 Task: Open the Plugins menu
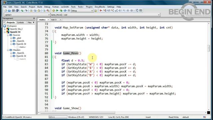pyautogui.click(x=89, y=7)
